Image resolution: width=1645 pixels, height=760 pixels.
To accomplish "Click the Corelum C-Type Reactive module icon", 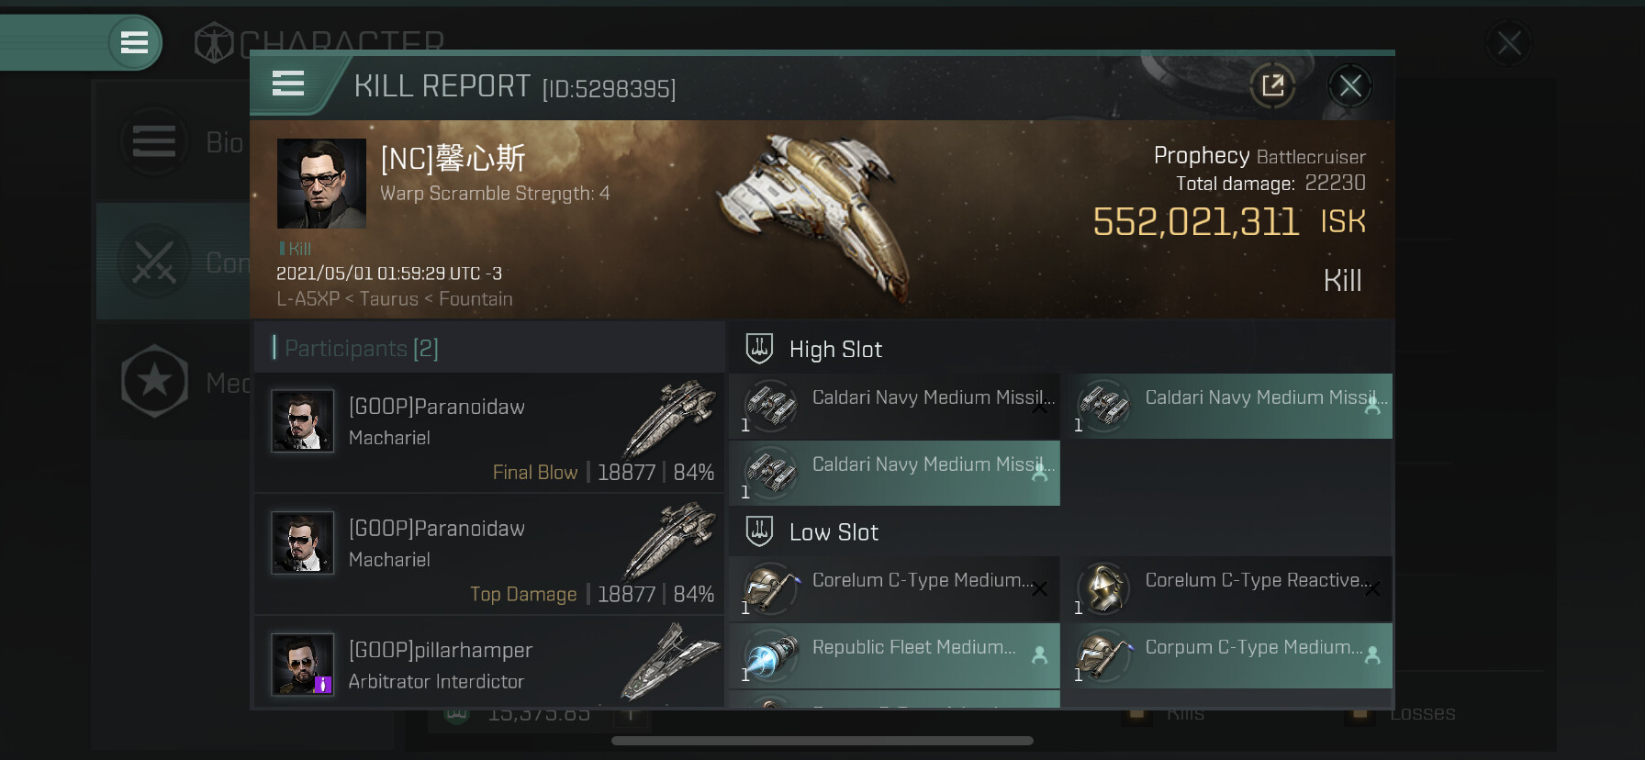I will pos(1102,588).
